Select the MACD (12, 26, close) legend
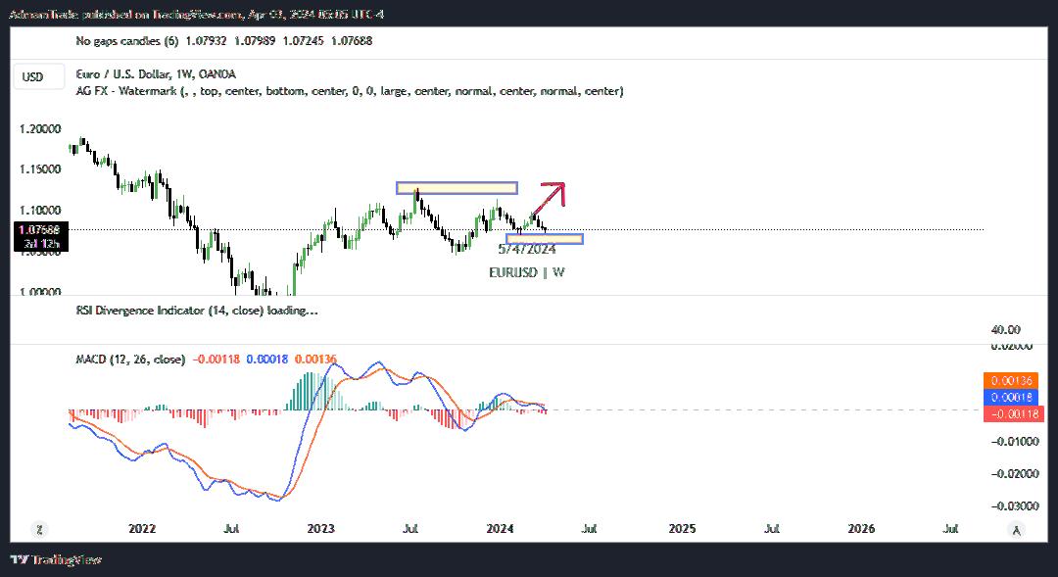The width and height of the screenshot is (1058, 577). [x=130, y=359]
